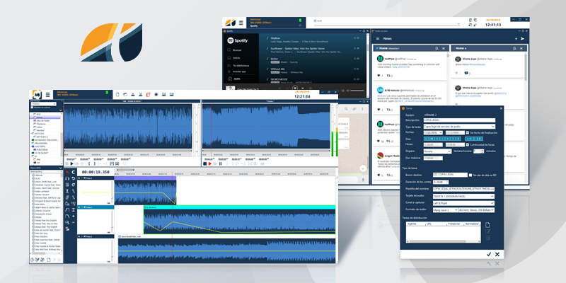Click the plus icon in the News panel header
This screenshot has width=566, height=283.
tap(516, 39)
